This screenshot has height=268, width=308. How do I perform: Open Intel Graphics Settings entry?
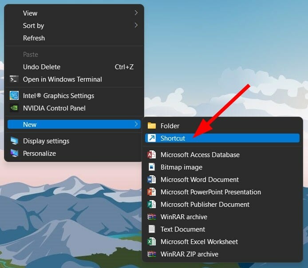74,95
